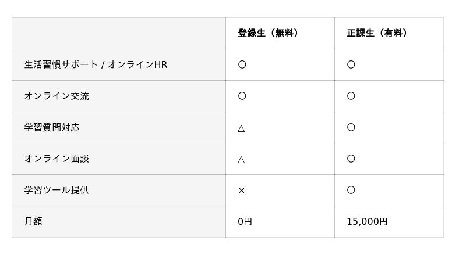Click the circle icon for 正課生 オンライン交流

coord(351,96)
